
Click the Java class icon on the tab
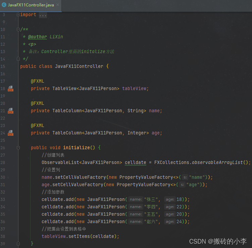4,5
